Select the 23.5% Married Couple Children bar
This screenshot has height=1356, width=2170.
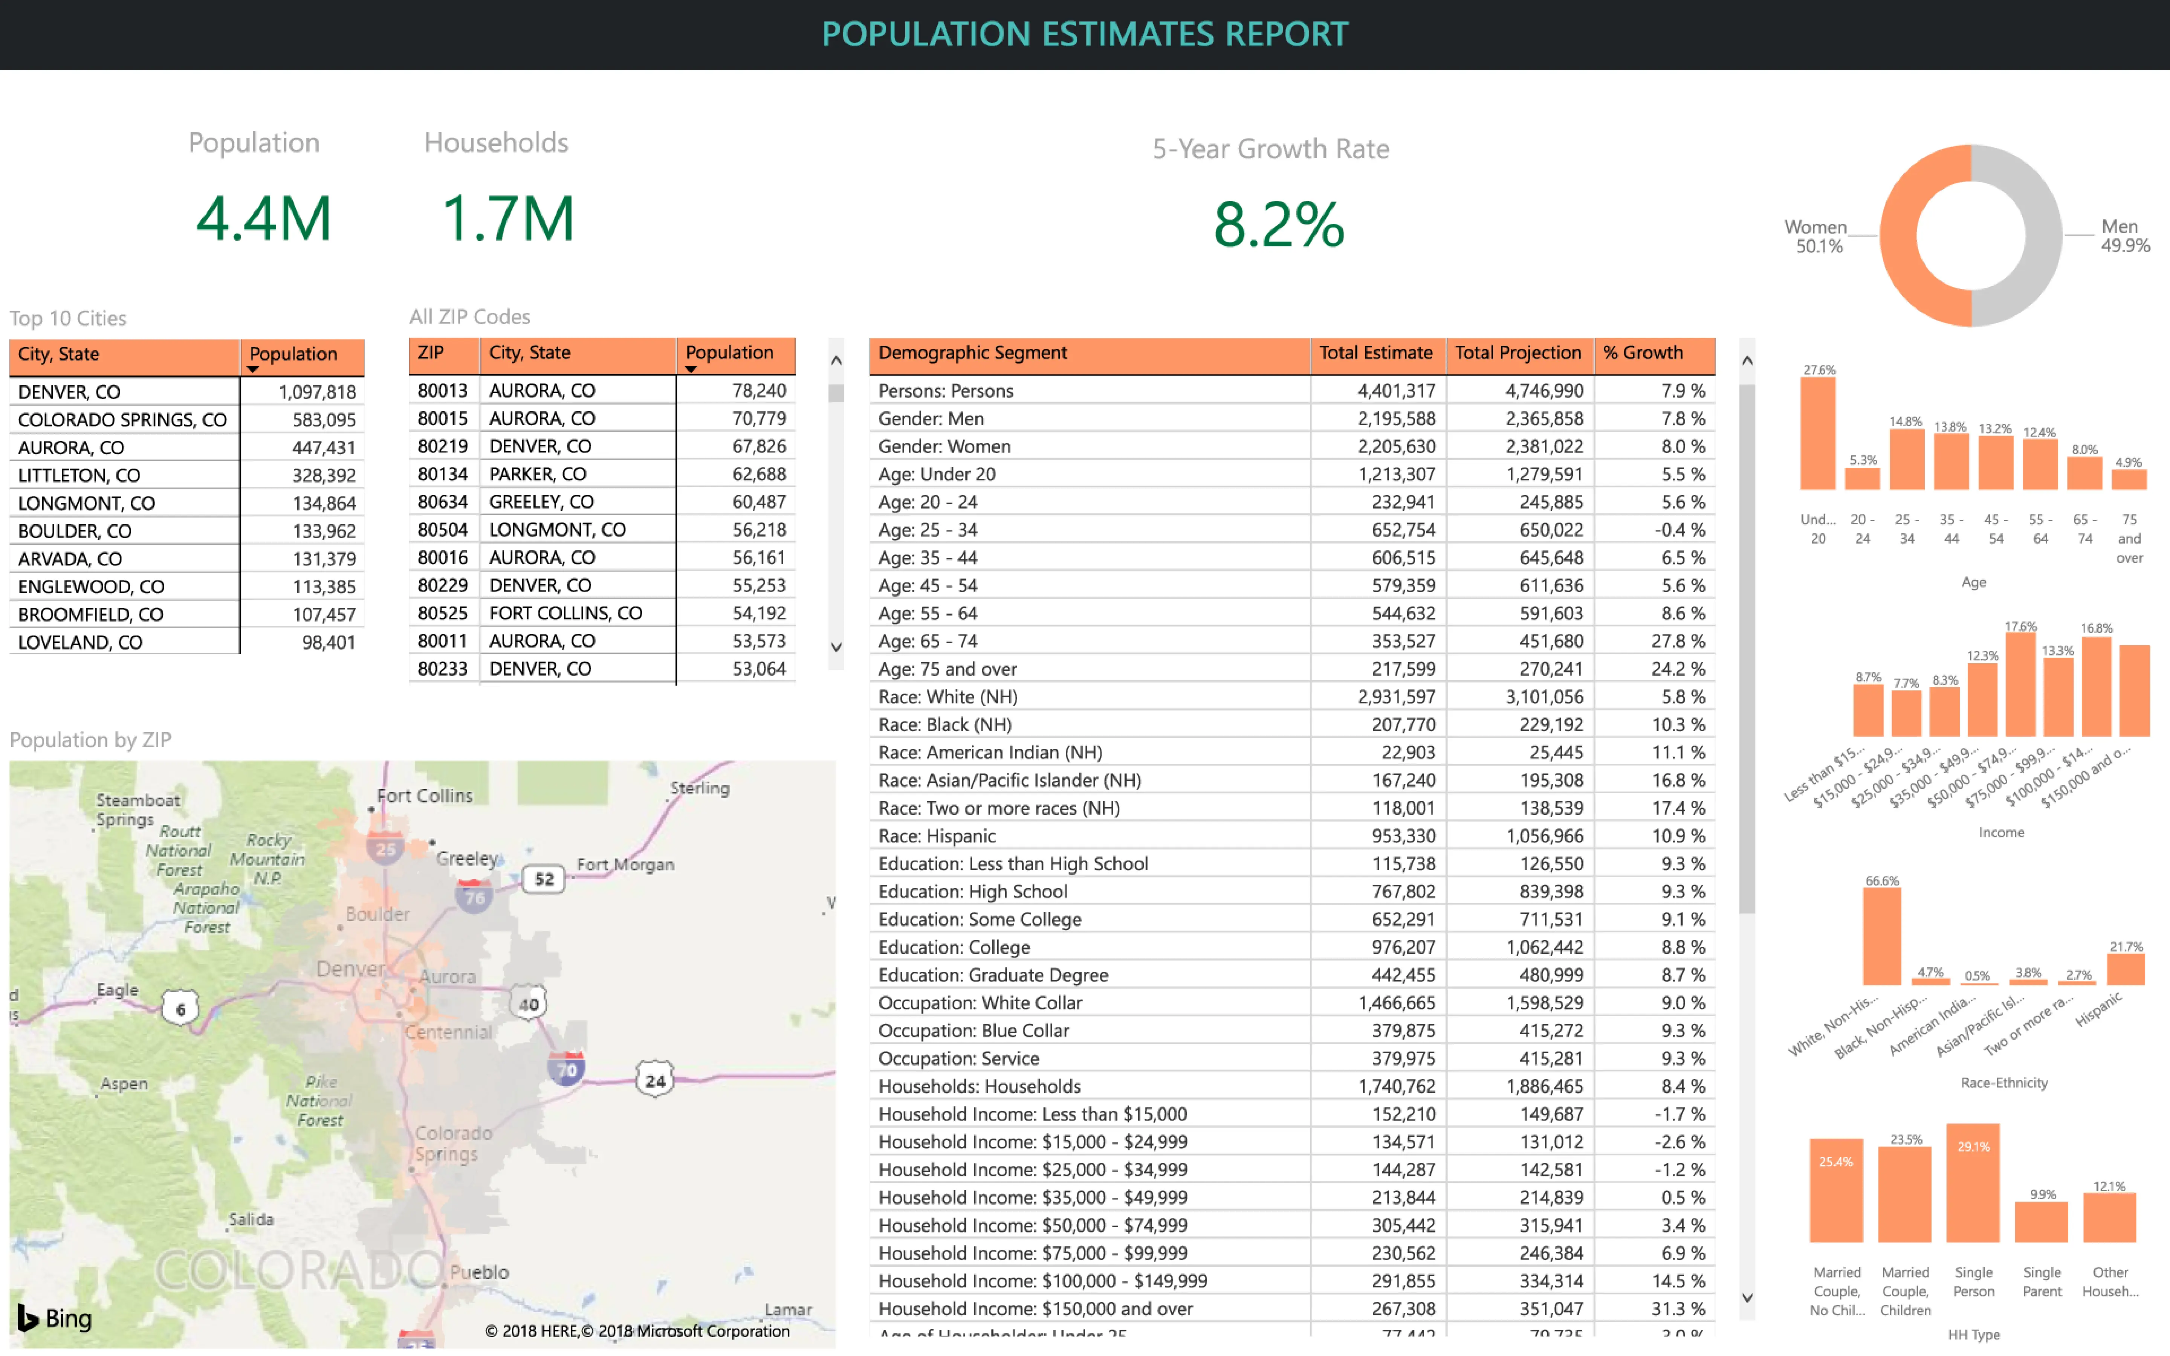coord(1904,1194)
